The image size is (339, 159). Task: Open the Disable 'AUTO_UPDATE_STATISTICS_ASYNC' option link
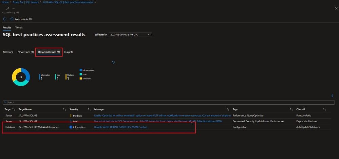pyautogui.click(x=121, y=127)
